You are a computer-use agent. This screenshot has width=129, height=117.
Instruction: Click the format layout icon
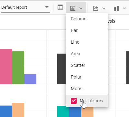[x=116, y=8]
